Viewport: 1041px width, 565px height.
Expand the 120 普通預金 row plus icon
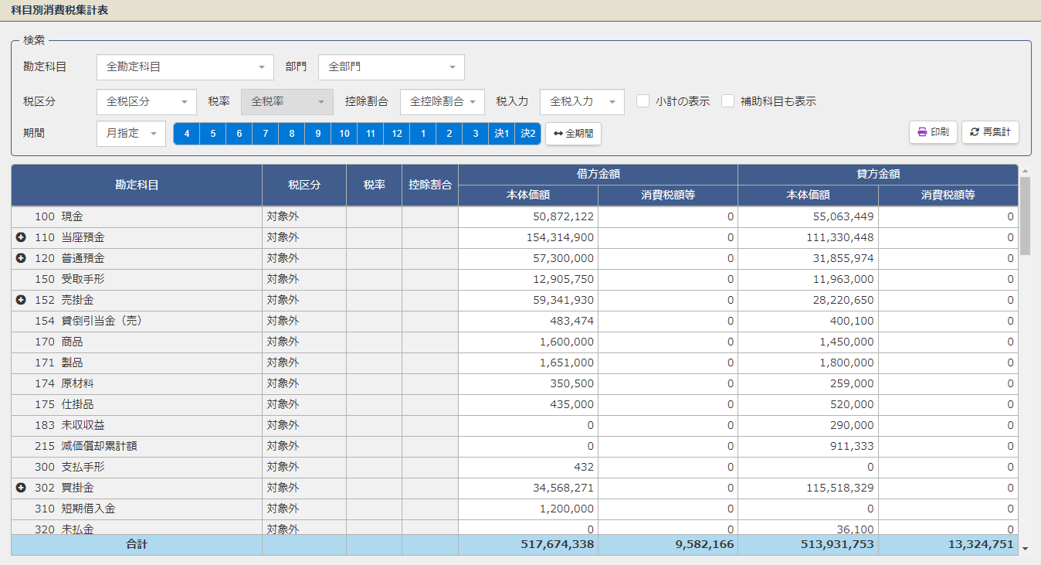[21, 258]
